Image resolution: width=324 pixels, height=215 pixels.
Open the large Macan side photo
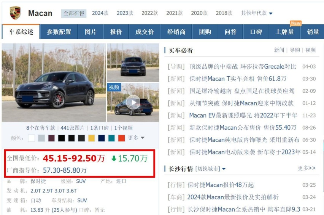click(x=54, y=83)
